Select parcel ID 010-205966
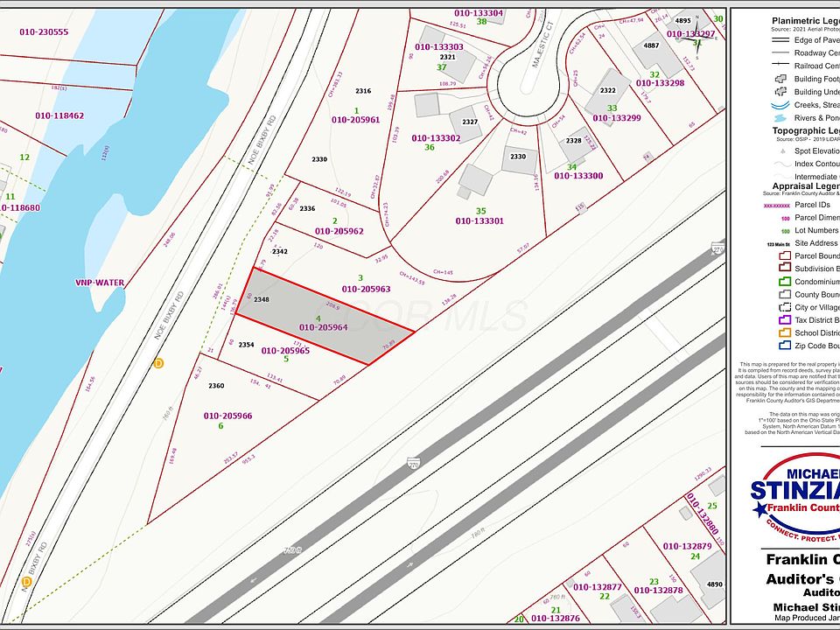Image resolution: width=840 pixels, height=630 pixels. 227,416
